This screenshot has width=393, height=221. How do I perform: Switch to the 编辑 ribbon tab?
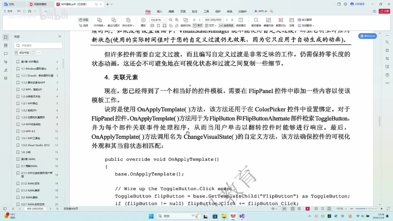tap(171, 11)
